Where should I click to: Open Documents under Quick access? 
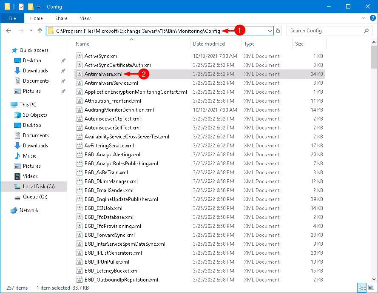pyautogui.click(x=36, y=81)
